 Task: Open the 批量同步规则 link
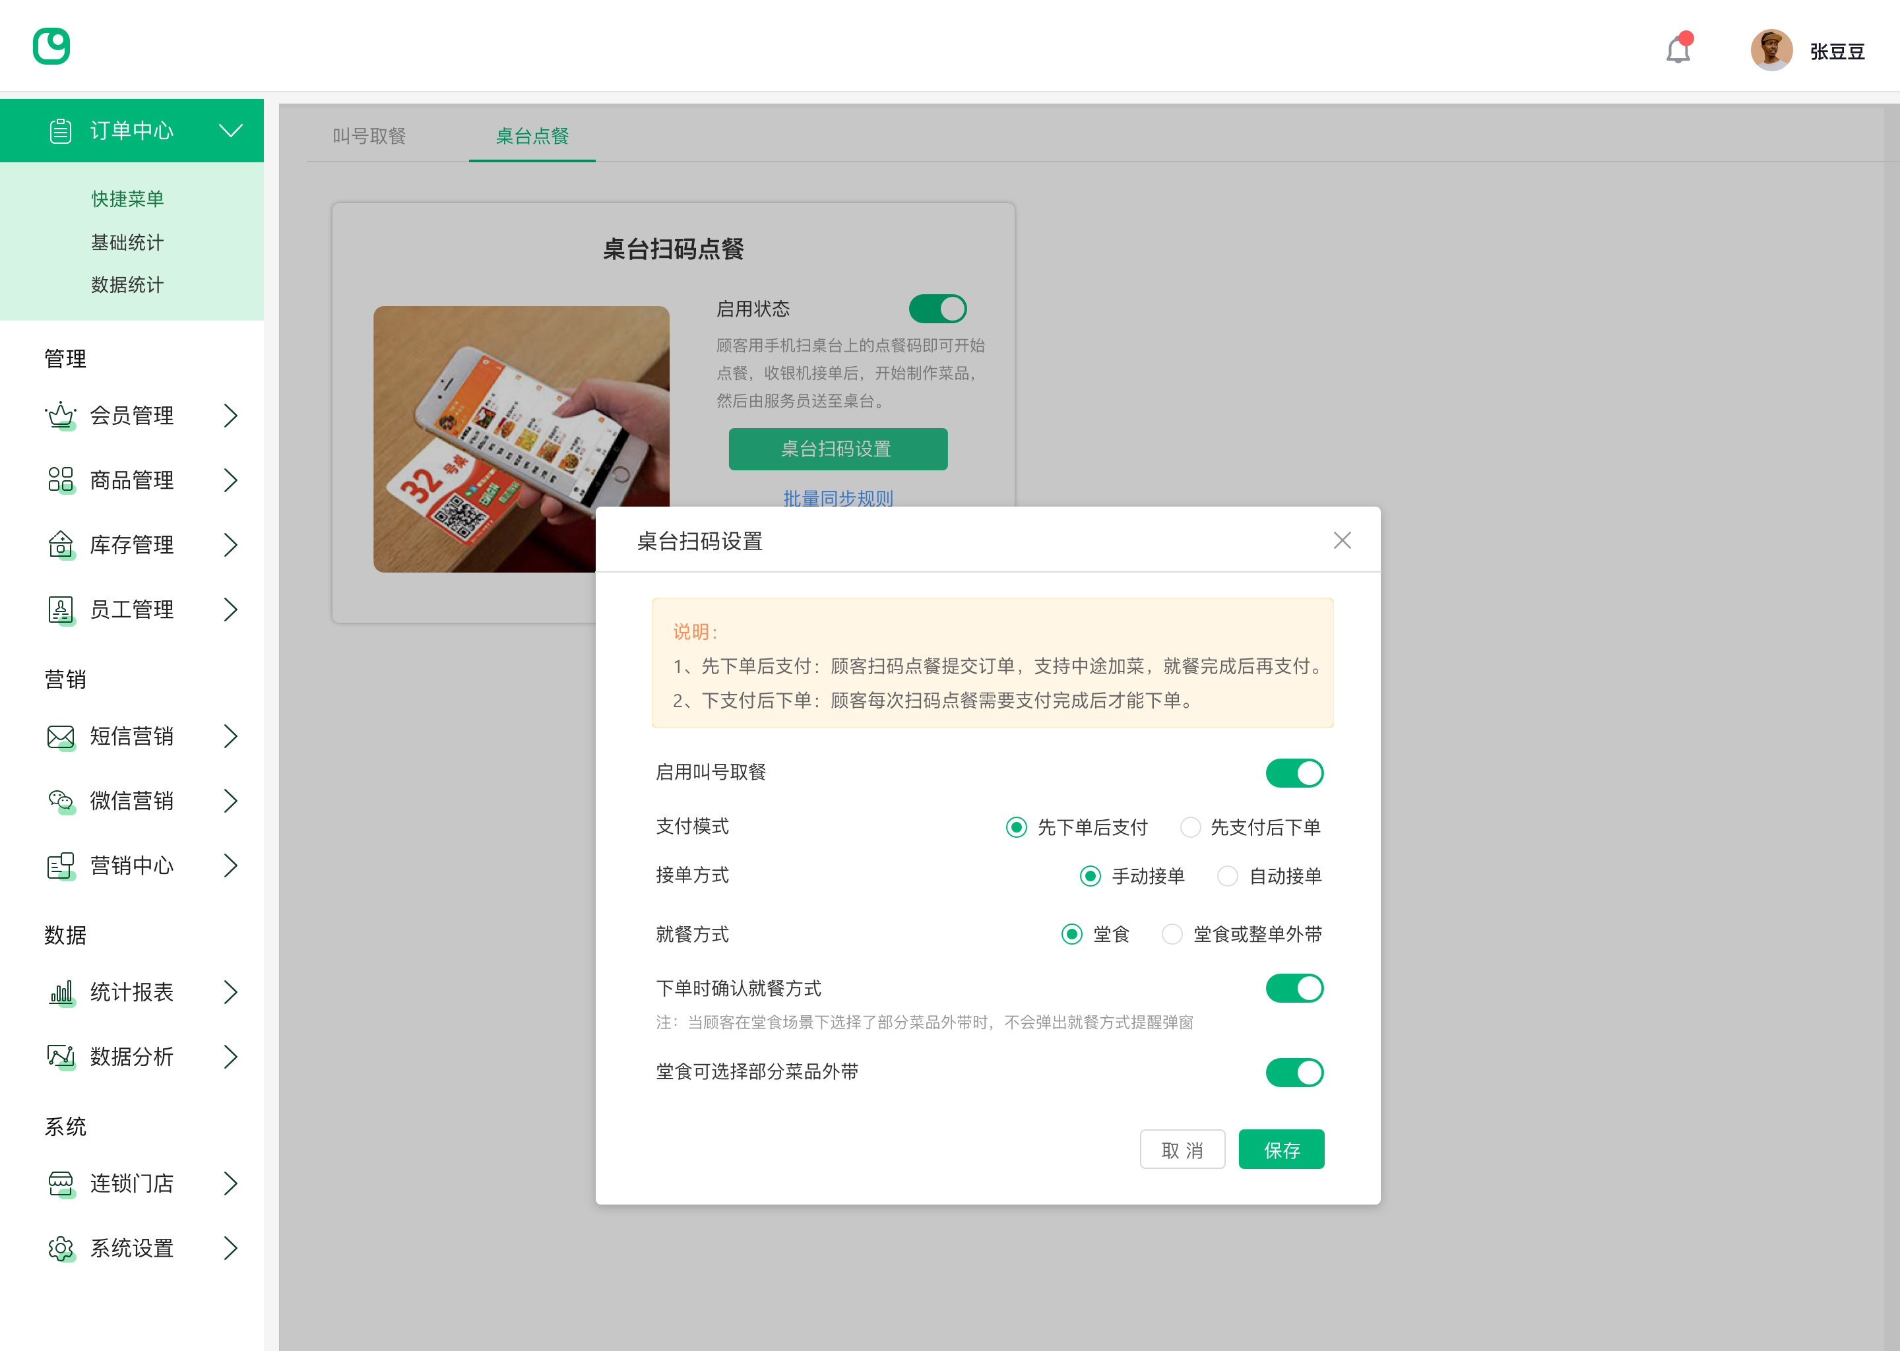point(838,498)
